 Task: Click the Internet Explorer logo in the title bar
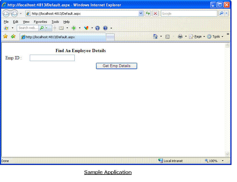coord(4,5)
